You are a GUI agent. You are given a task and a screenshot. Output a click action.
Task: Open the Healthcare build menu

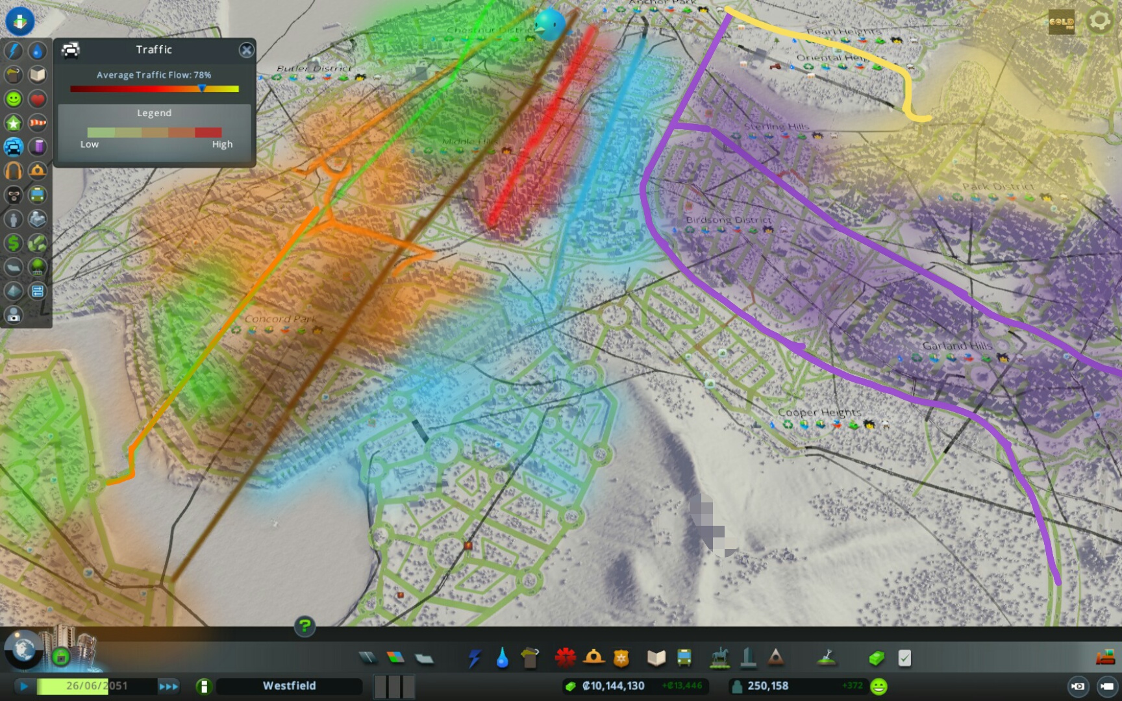pos(566,658)
